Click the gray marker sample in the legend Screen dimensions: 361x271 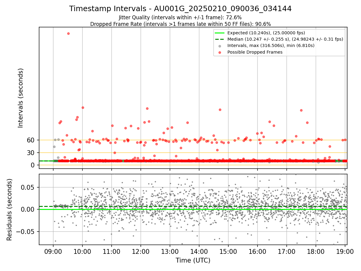pyautogui.click(x=220, y=46)
